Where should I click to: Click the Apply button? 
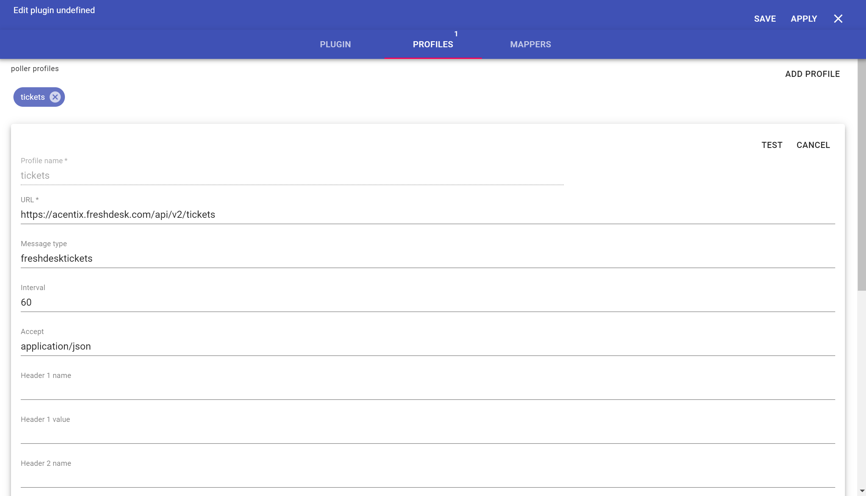pos(804,19)
